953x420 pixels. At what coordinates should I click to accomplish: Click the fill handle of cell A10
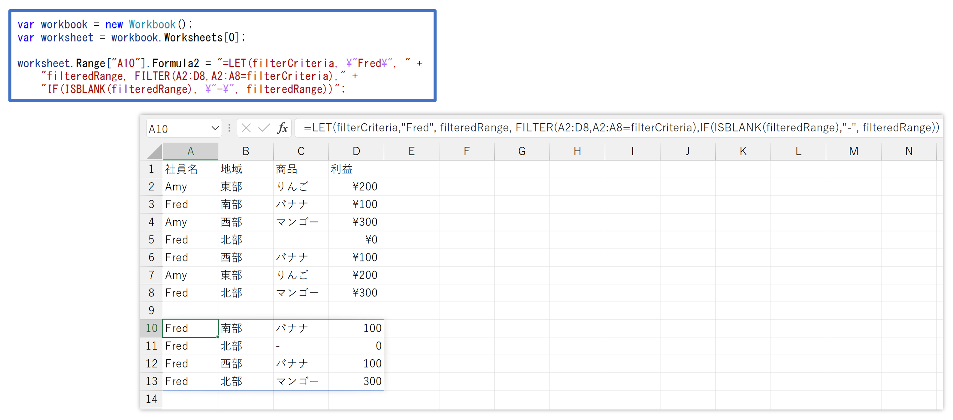218,337
